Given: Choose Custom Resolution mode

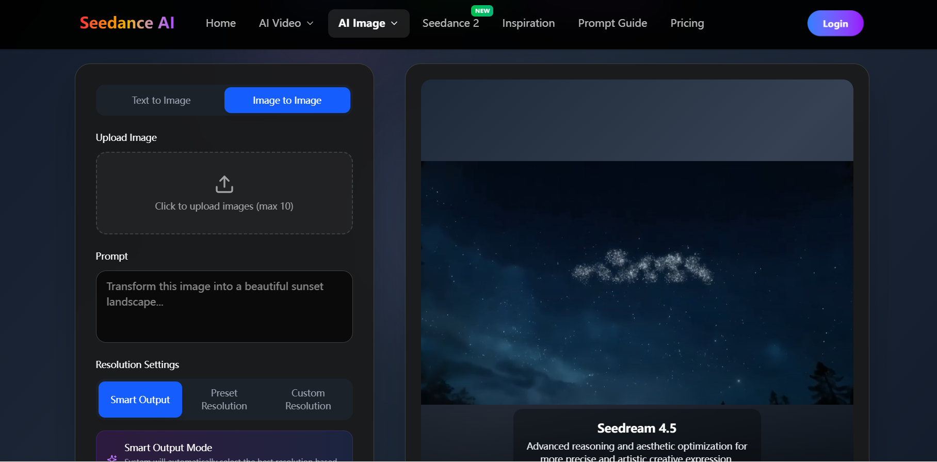Looking at the screenshot, I should [308, 400].
